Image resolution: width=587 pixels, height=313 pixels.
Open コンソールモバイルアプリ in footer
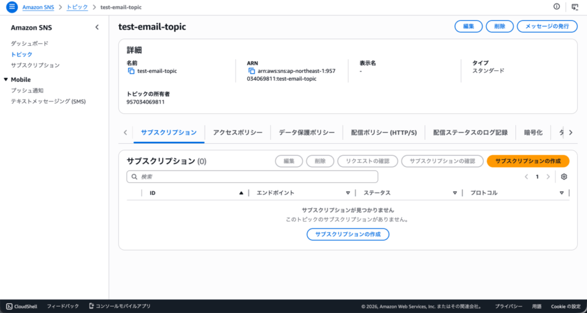click(120, 306)
